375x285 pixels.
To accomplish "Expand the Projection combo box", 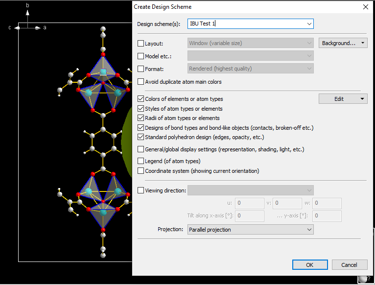I will [309, 230].
